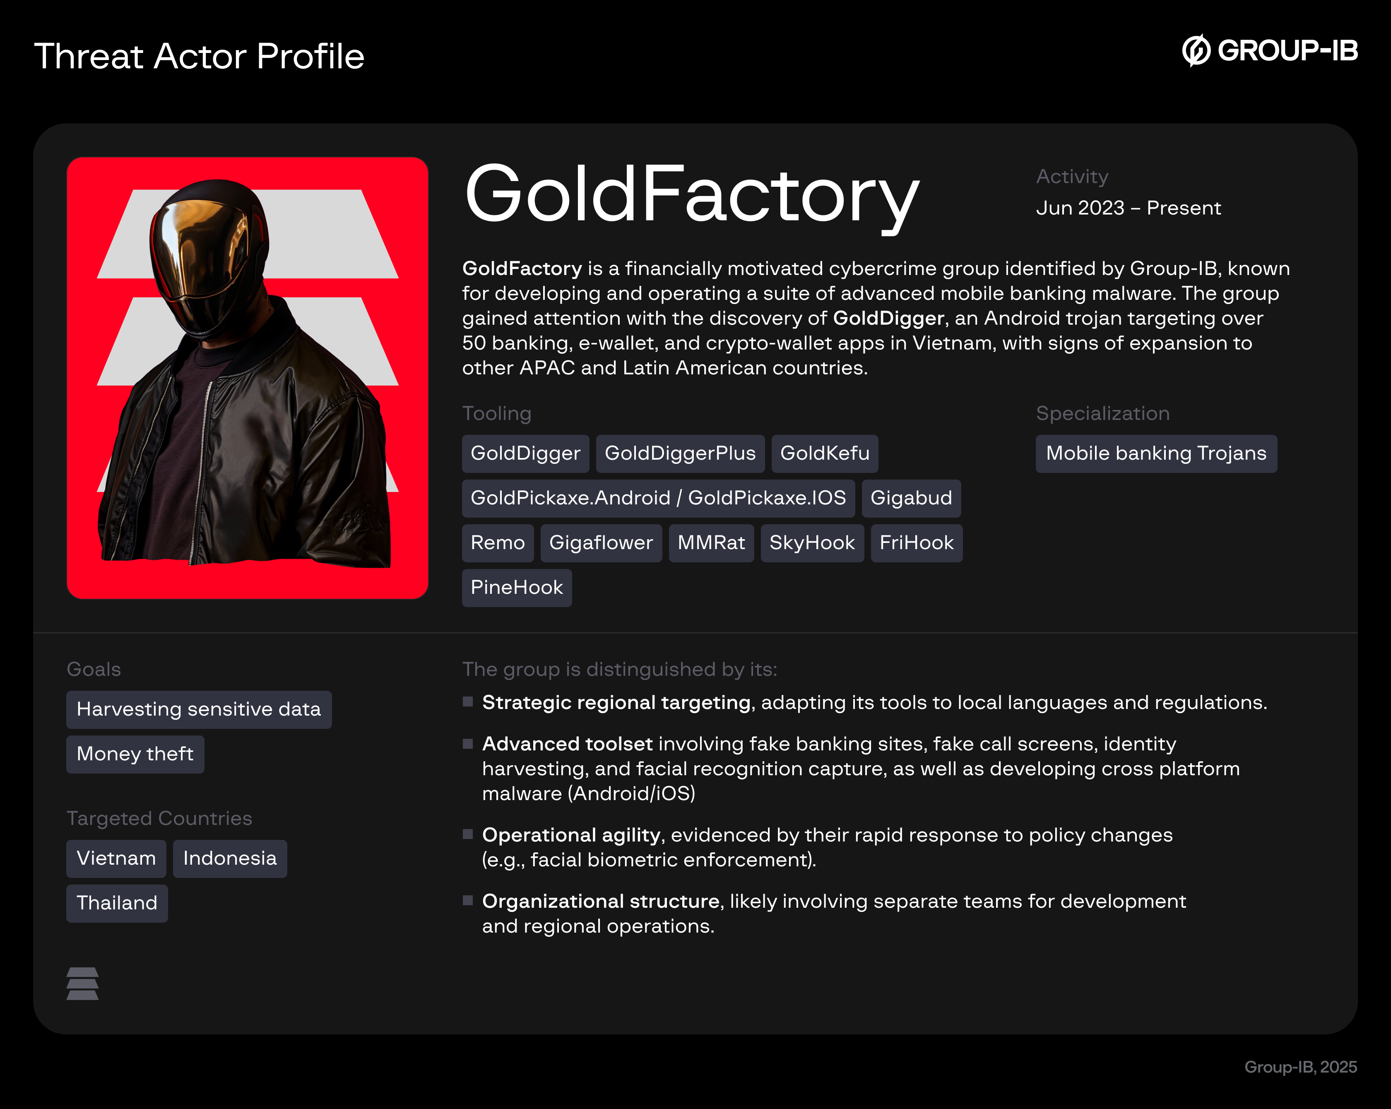The height and width of the screenshot is (1109, 1391).
Task: Select the GoldDigger tooling tag
Action: [x=526, y=454]
